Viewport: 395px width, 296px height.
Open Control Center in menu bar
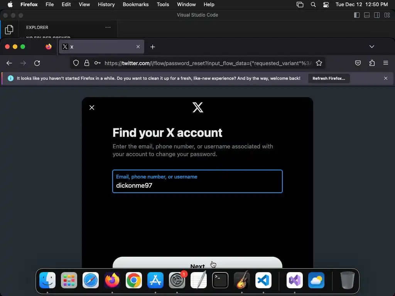[326, 4]
